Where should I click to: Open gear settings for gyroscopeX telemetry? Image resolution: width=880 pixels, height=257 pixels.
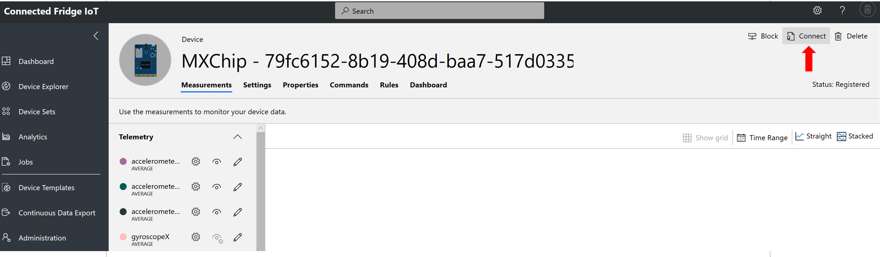196,237
